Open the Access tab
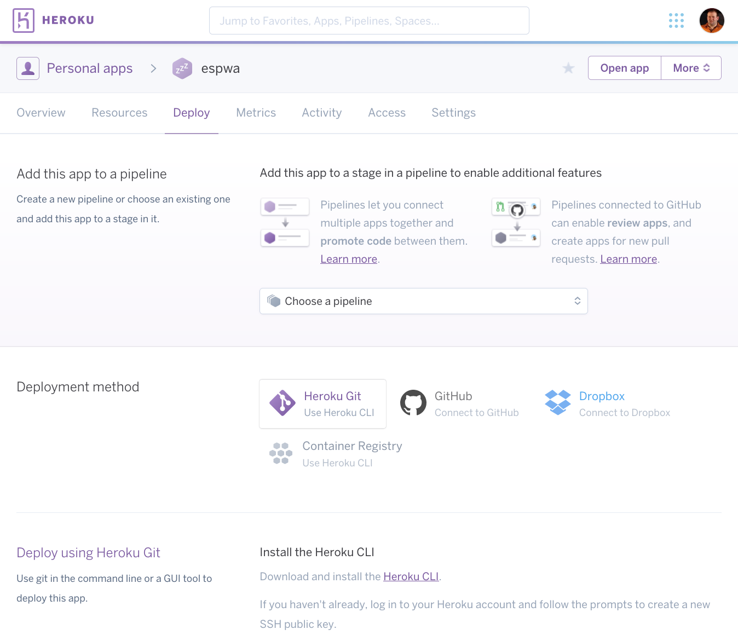This screenshot has width=738, height=641. coord(387,113)
